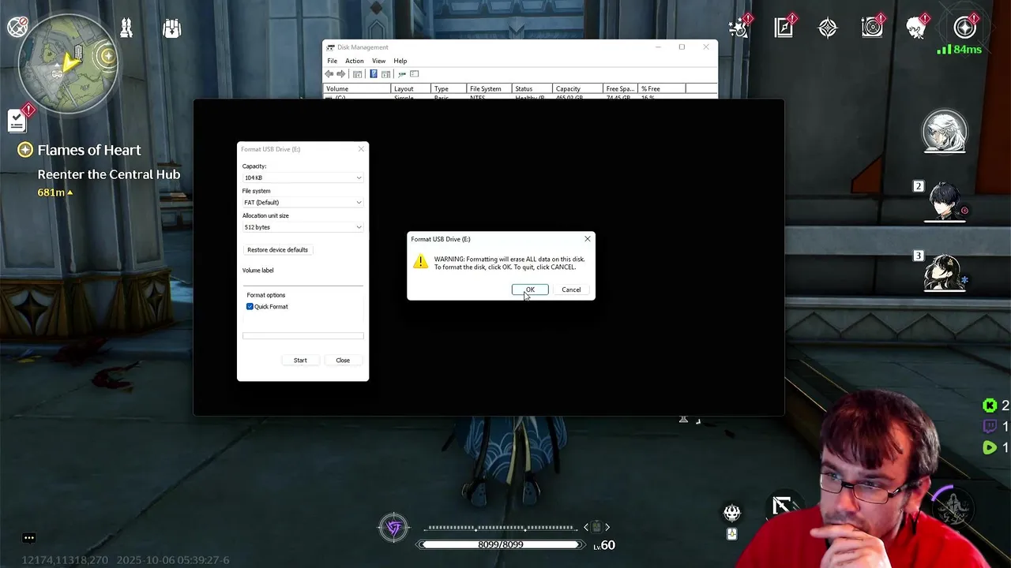
Task: Click the character head profile icon in top bar
Action: click(916, 28)
